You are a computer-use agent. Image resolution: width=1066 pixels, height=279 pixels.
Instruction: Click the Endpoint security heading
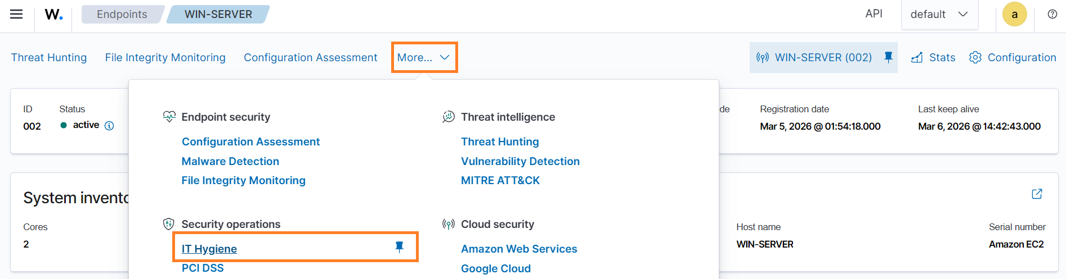226,117
